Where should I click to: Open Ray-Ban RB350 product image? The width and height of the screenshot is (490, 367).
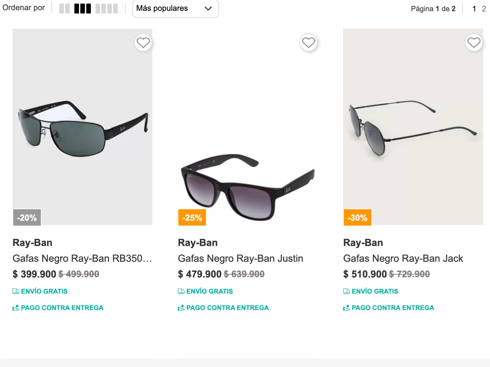click(x=83, y=127)
